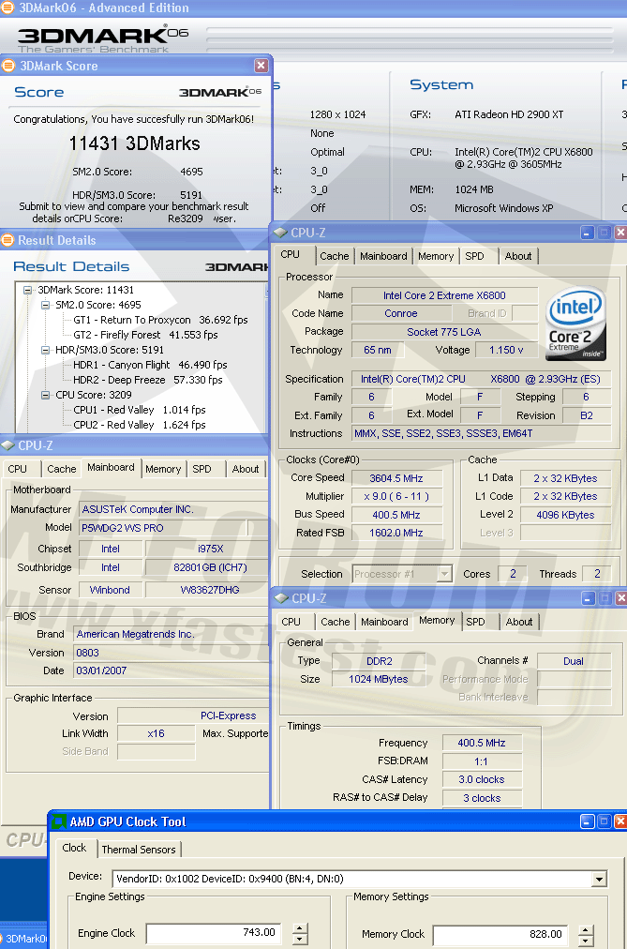This screenshot has height=949, width=627.
Task: Close the 3DMark Score window
Action: (261, 66)
